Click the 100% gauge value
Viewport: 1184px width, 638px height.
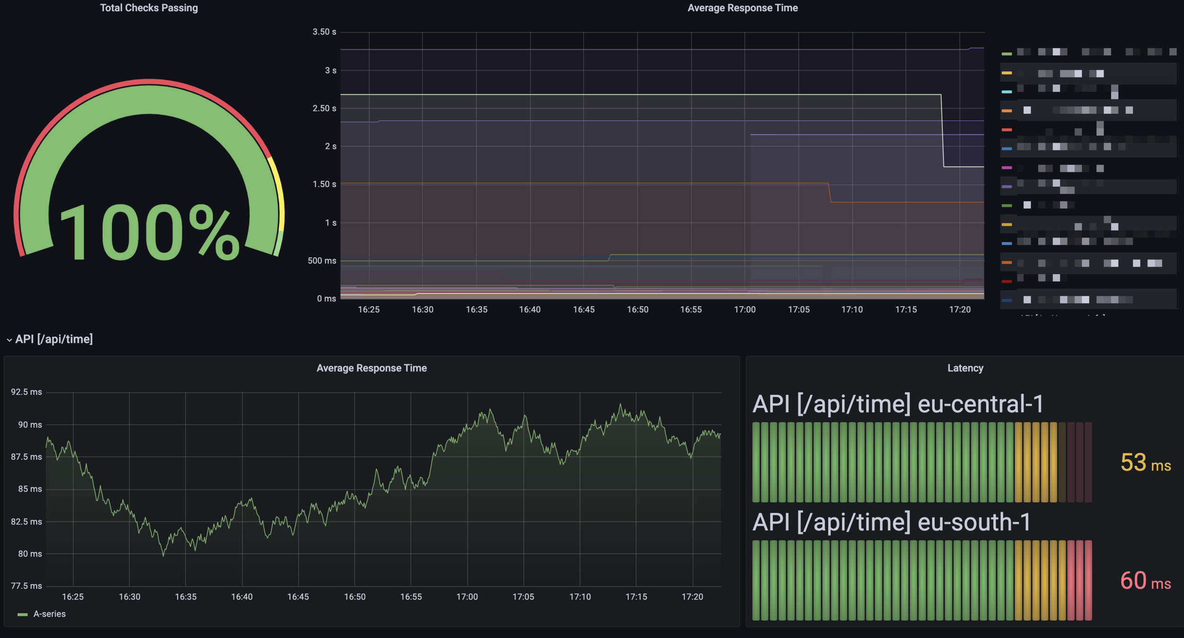click(x=149, y=232)
